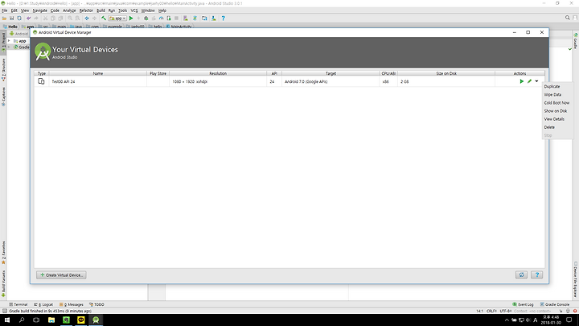Click Create Virtual Device button
The width and height of the screenshot is (579, 326).
point(61,275)
